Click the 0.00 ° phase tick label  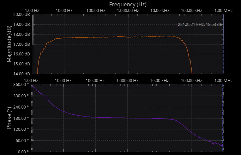(23, 152)
